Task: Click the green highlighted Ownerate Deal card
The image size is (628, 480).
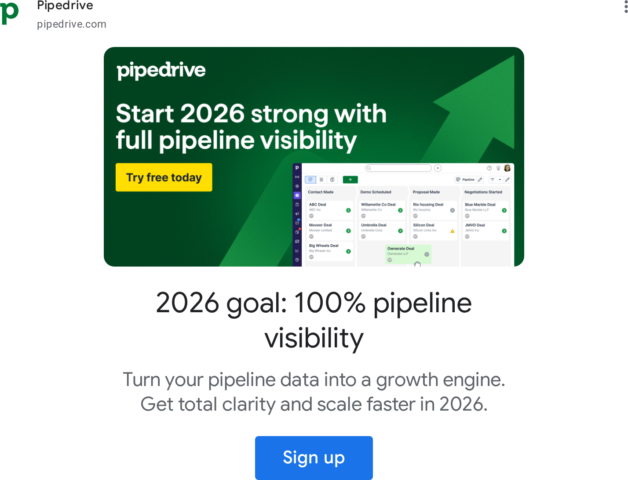Action: (x=408, y=254)
